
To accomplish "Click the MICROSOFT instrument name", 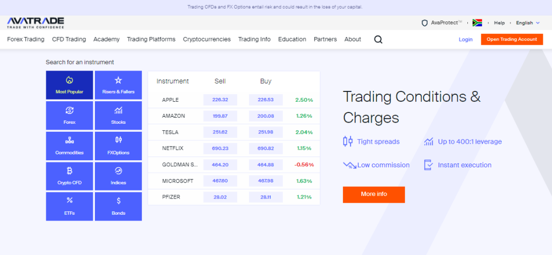I will pyautogui.click(x=178, y=181).
